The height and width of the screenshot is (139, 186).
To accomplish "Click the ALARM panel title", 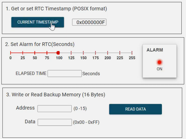I will point(155,50).
